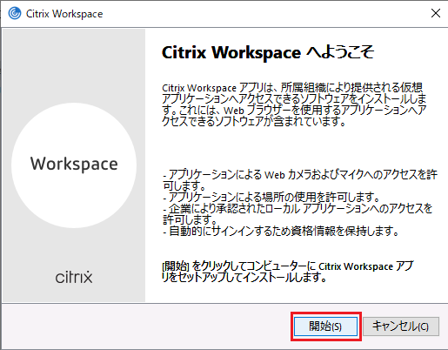
Task: Click the Citrix Workspace title bar icon
Action: (15, 13)
